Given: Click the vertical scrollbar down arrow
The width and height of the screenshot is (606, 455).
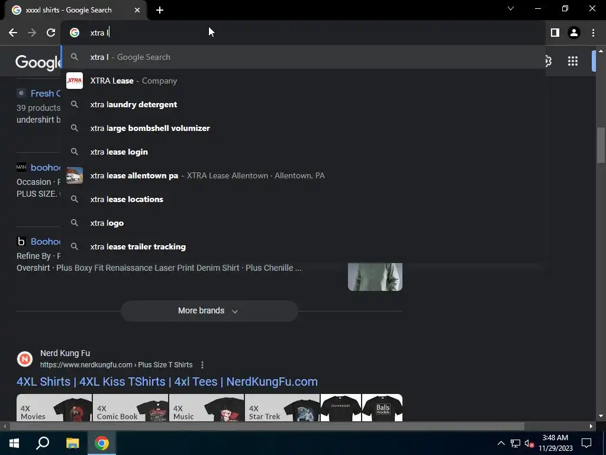Looking at the screenshot, I should coord(601,416).
